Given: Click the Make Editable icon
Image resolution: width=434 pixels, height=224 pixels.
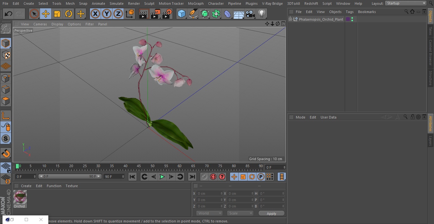Looking at the screenshot, I should pos(6,29).
